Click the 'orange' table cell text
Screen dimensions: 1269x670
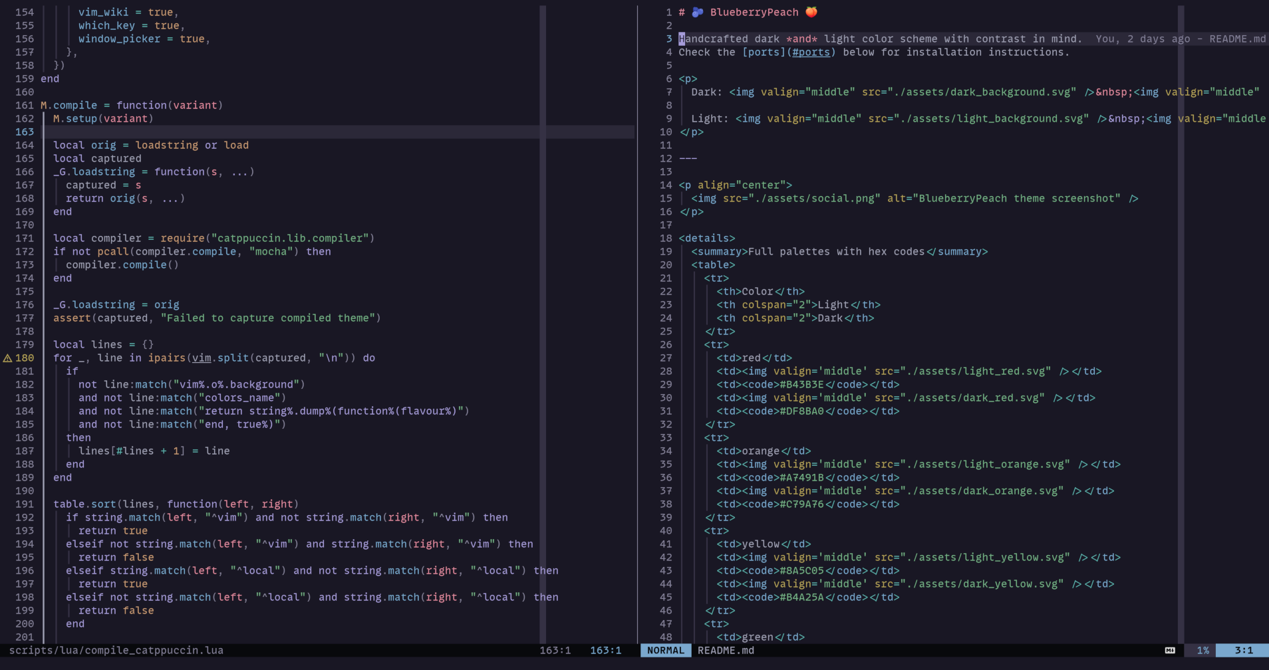[761, 451]
